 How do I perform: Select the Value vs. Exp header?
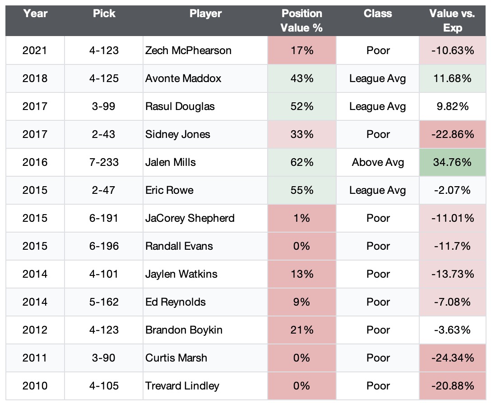click(x=452, y=20)
